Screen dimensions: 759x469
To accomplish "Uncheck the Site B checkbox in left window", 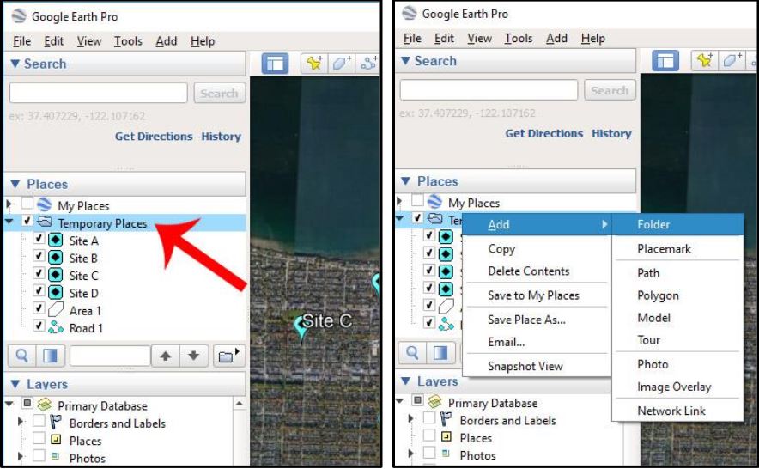I will (x=39, y=257).
